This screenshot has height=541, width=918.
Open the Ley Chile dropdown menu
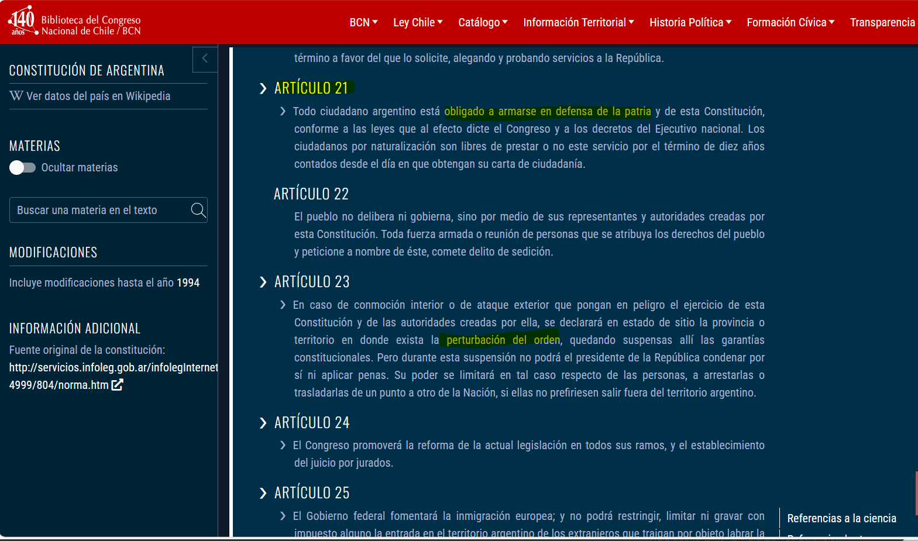tap(418, 22)
